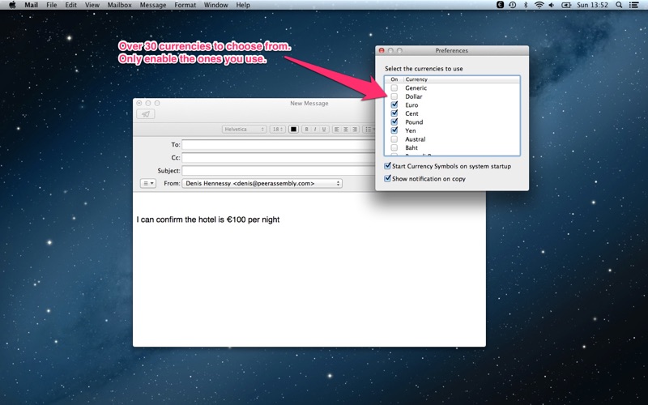This screenshot has height=405, width=648.
Task: Open the Mail menu
Action: click(x=31, y=5)
